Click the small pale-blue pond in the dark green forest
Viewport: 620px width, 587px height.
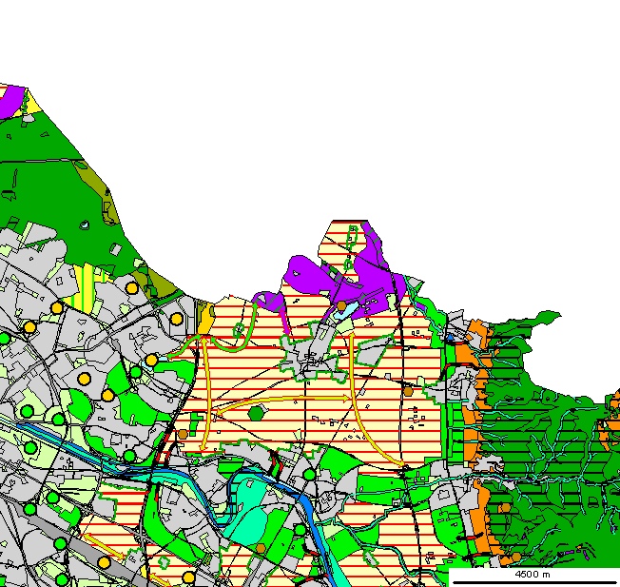[x=85, y=225]
